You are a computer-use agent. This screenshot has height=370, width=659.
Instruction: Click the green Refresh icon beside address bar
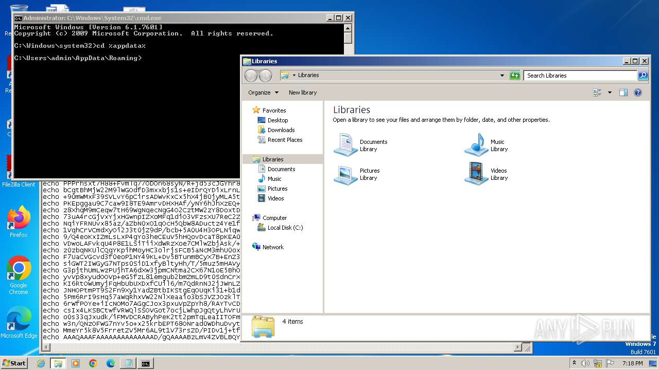click(515, 76)
